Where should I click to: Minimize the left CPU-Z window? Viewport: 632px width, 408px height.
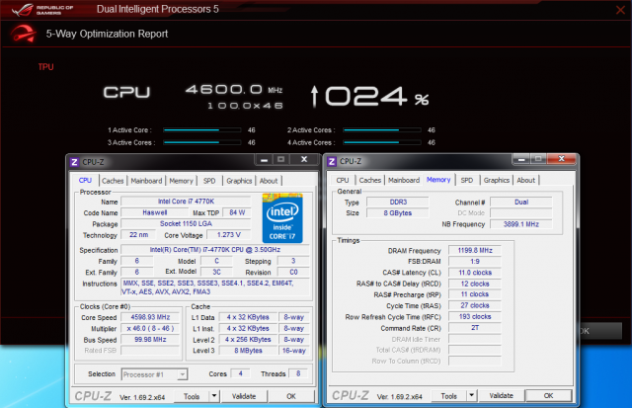pos(264,160)
